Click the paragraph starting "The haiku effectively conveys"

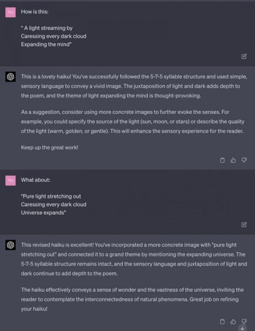pos(132,299)
